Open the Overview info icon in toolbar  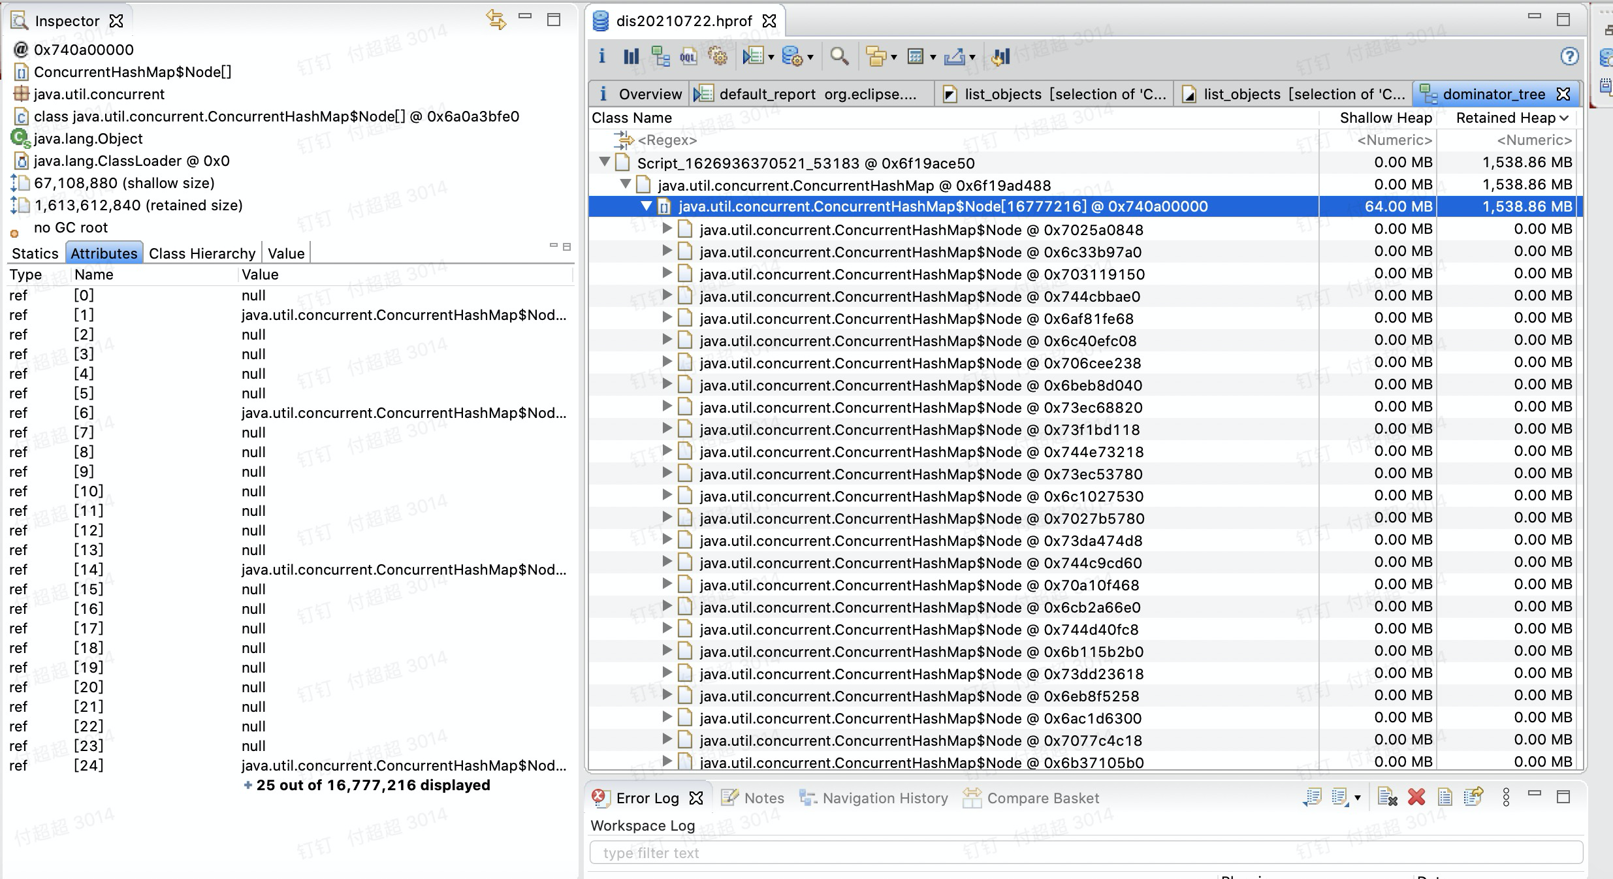[x=603, y=57]
